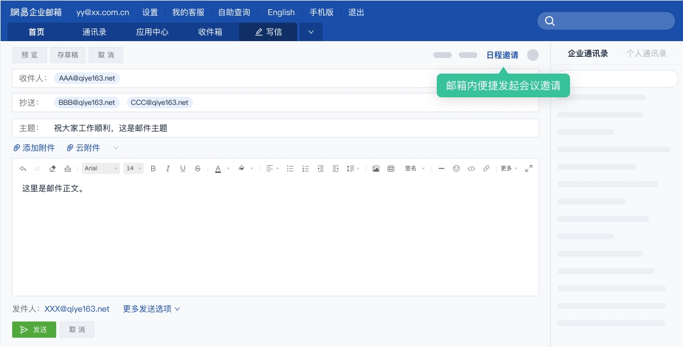Toggle bold text formatting
Image resolution: width=683 pixels, height=347 pixels.
[x=153, y=169]
